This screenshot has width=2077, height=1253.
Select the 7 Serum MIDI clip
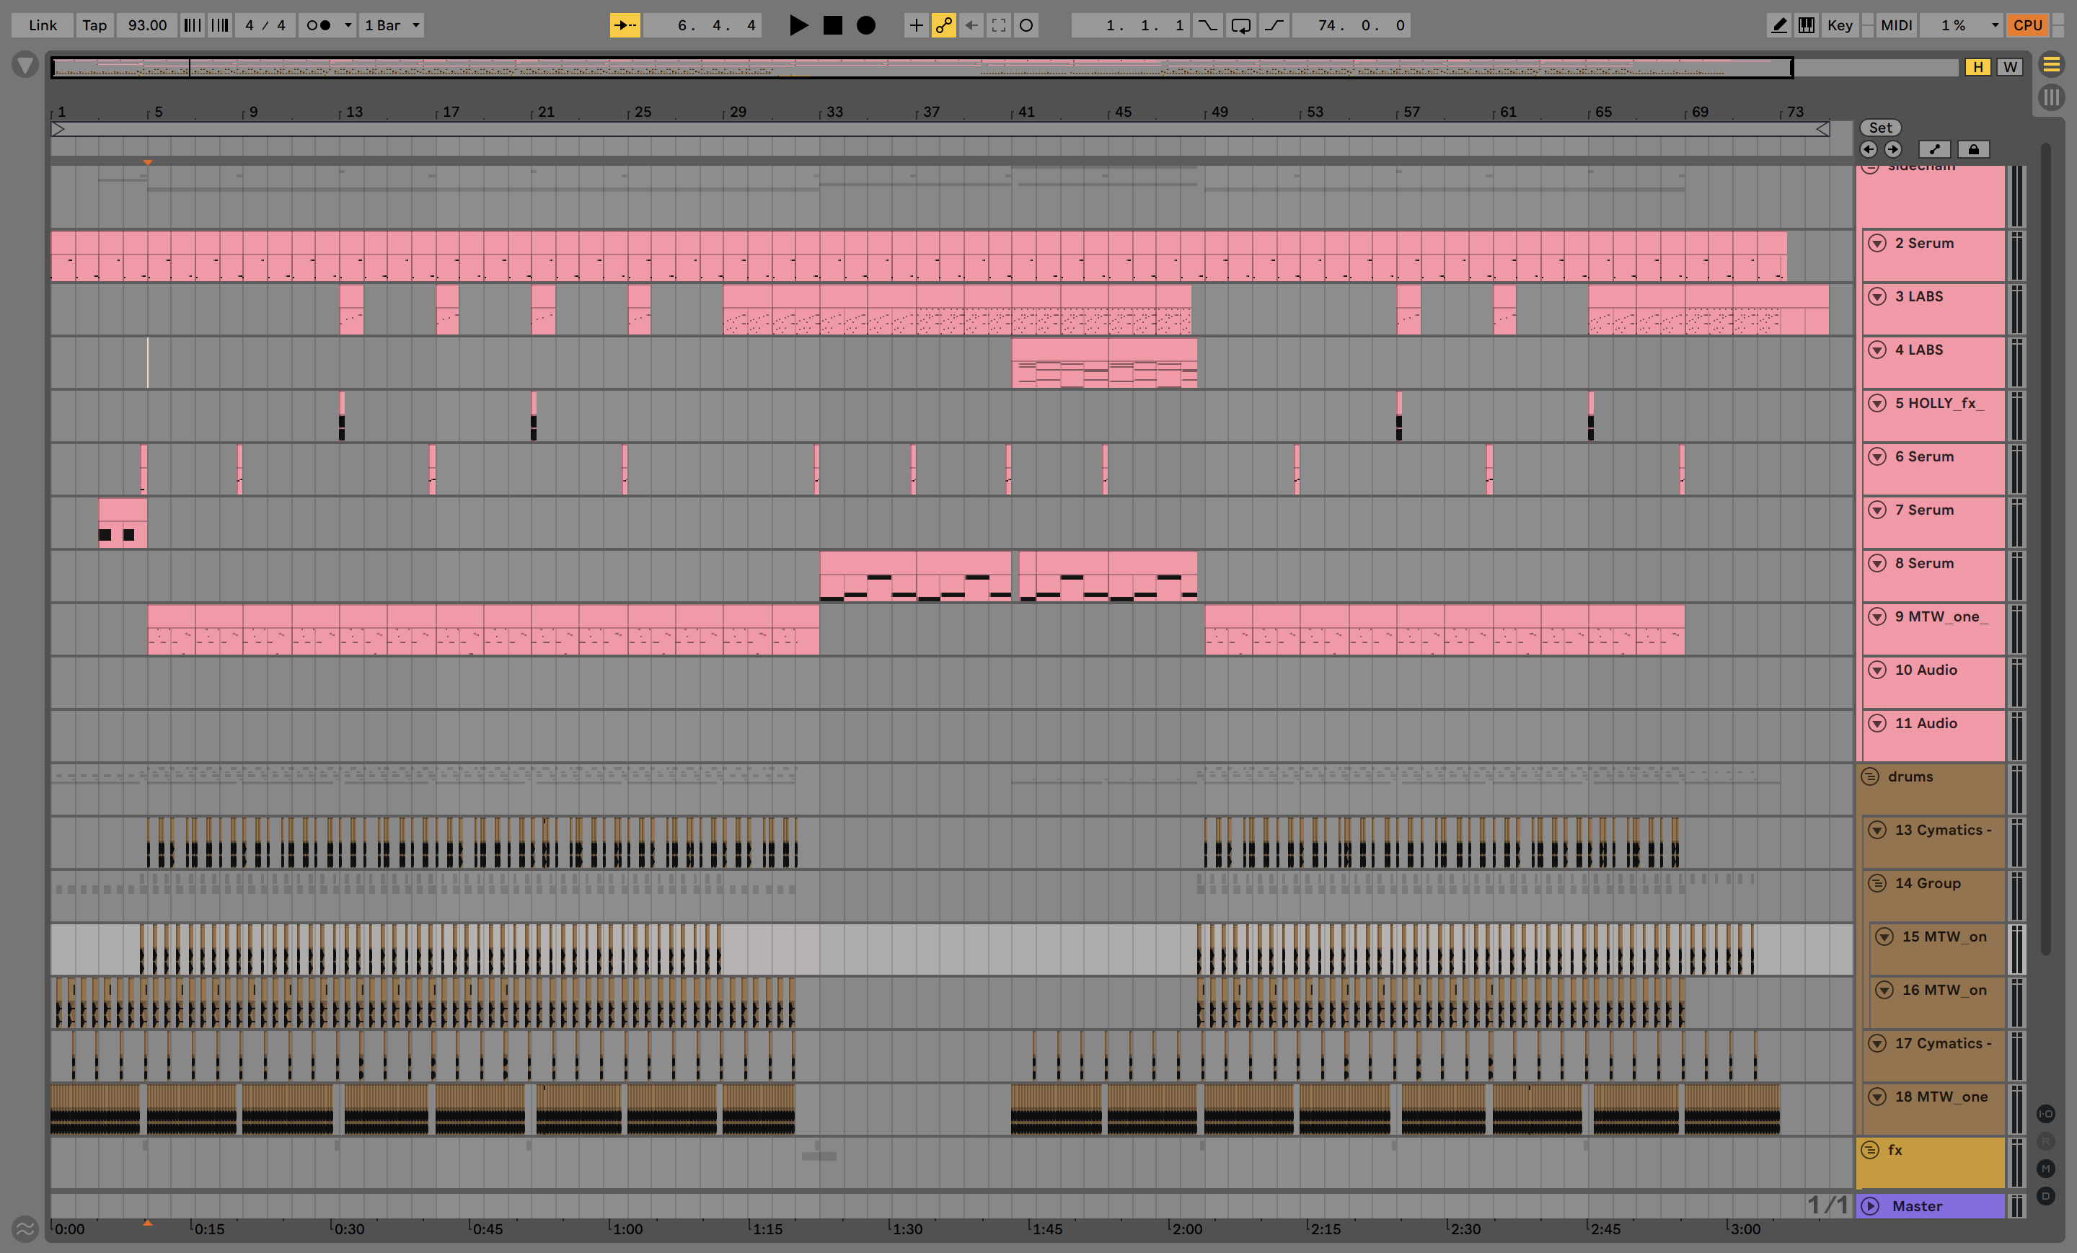point(123,523)
